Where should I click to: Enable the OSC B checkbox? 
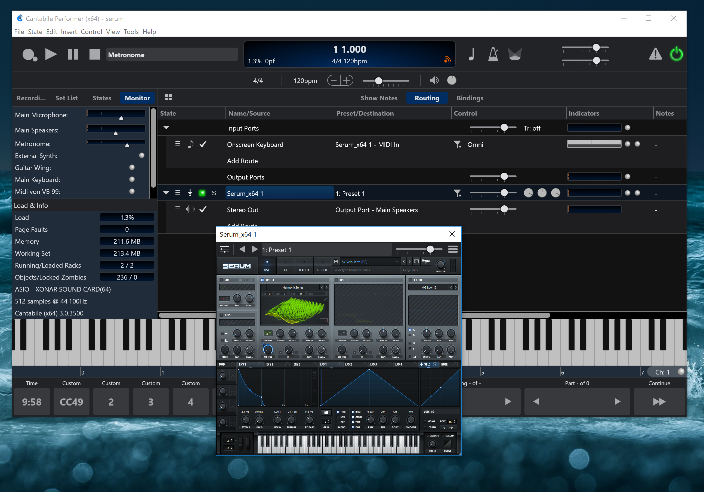[336, 280]
